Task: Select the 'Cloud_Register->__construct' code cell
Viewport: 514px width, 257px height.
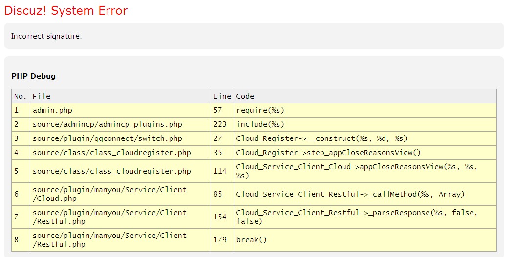Action: point(365,138)
